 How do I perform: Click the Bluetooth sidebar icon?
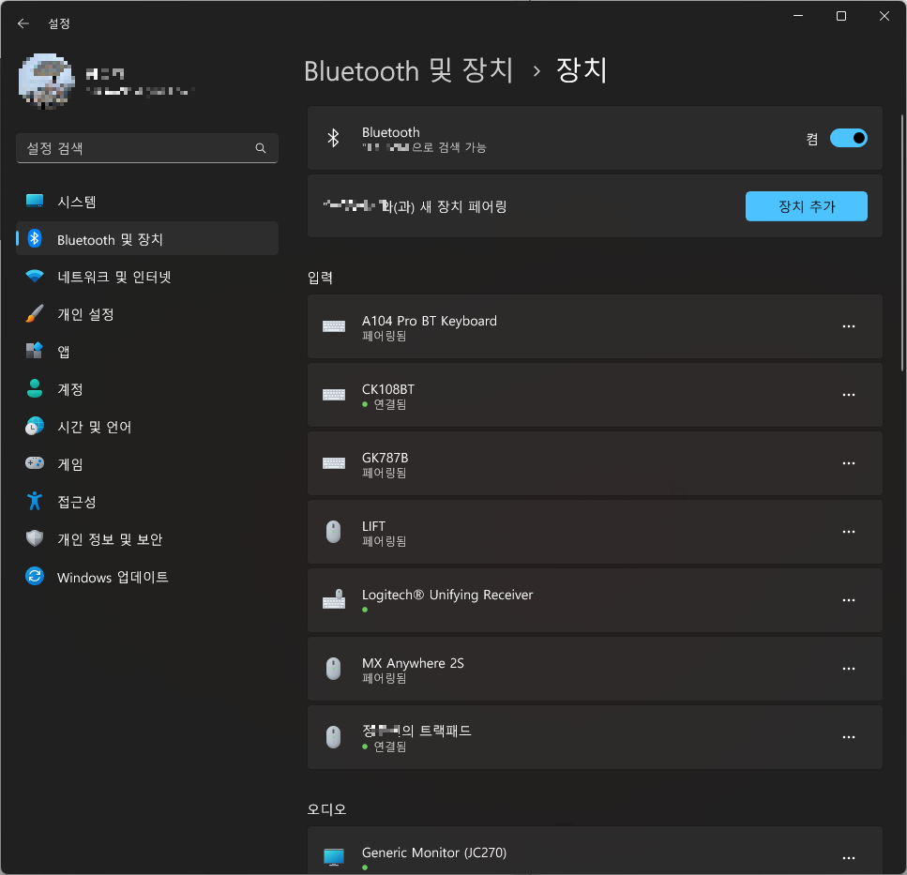(35, 238)
